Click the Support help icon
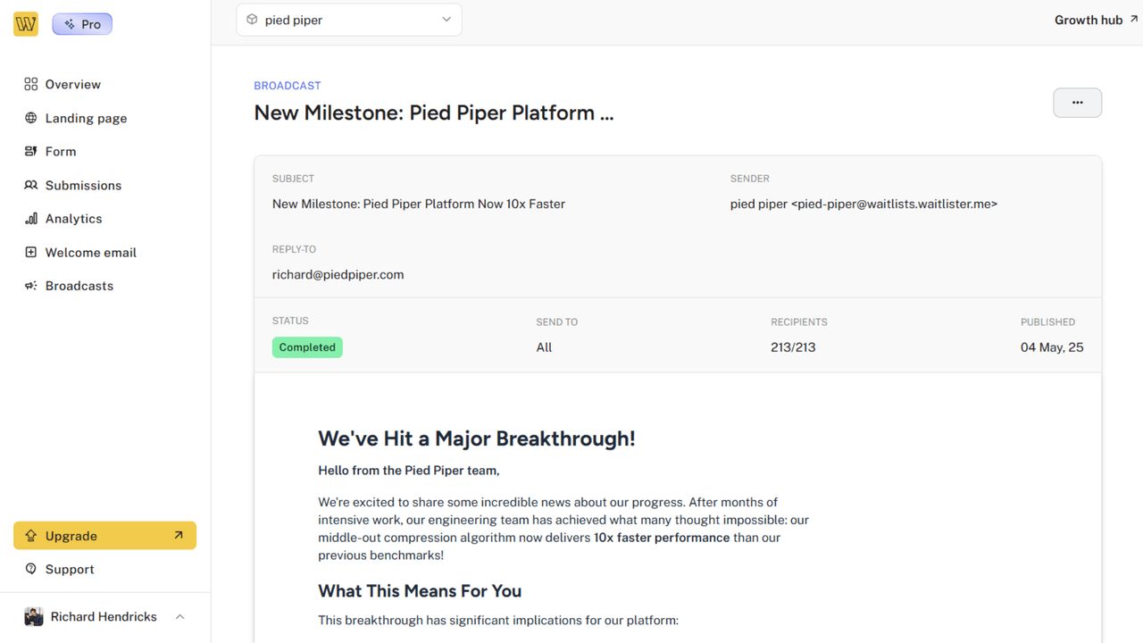 tap(30, 569)
